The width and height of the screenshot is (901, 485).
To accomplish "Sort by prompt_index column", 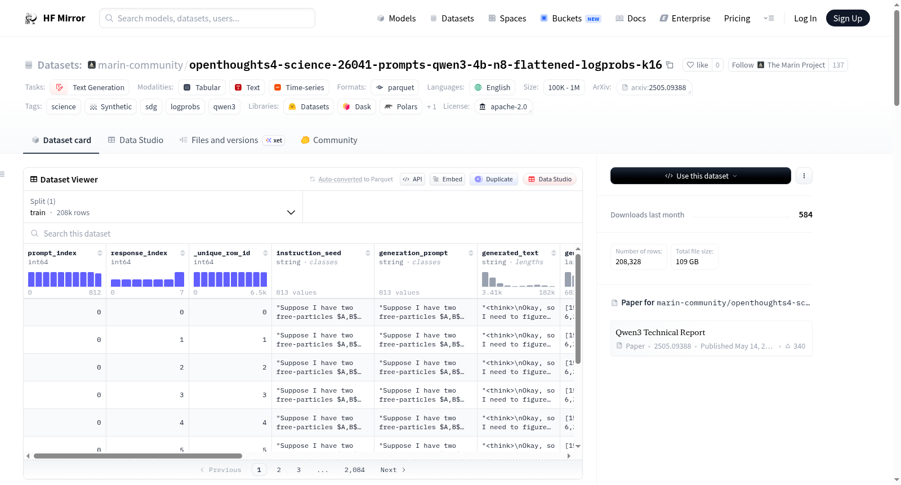I will click(x=100, y=253).
